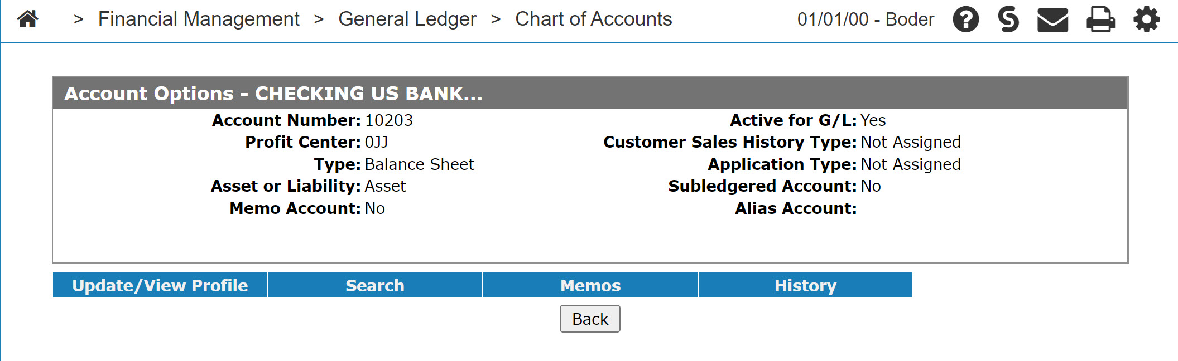The image size is (1178, 361).
Task: Open Chart of Accounts breadcrumb
Action: pyautogui.click(x=593, y=19)
